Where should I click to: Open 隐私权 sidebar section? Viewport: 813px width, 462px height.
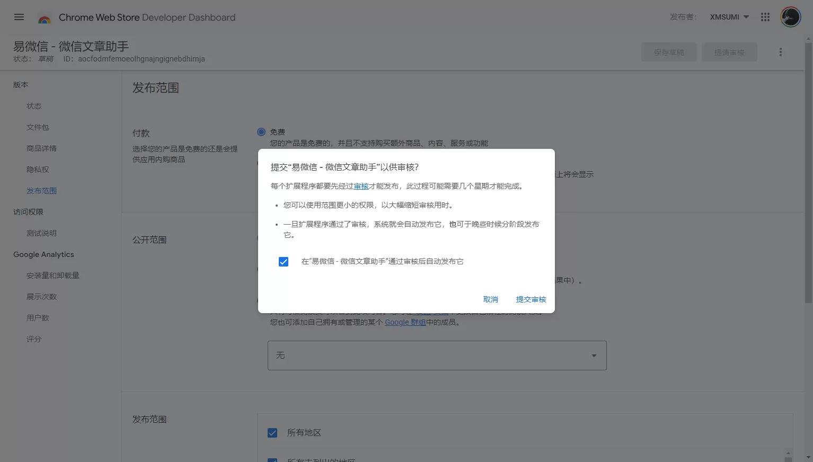(38, 170)
